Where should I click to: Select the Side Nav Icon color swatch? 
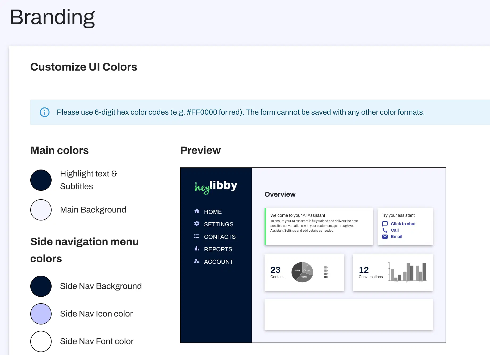click(41, 314)
